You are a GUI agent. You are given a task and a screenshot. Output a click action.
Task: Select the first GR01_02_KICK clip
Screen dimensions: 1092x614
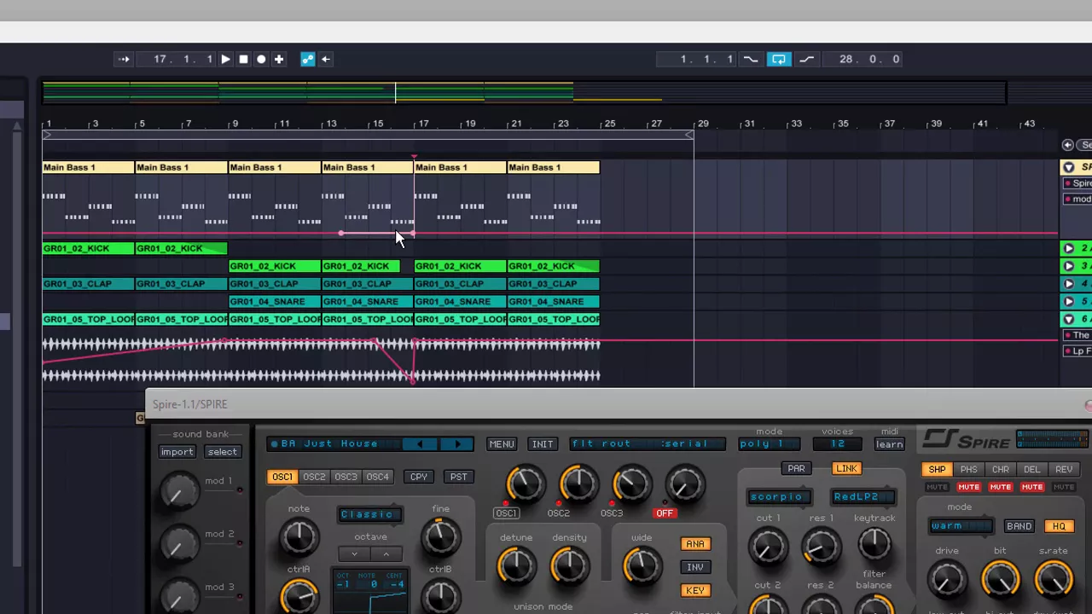[89, 248]
